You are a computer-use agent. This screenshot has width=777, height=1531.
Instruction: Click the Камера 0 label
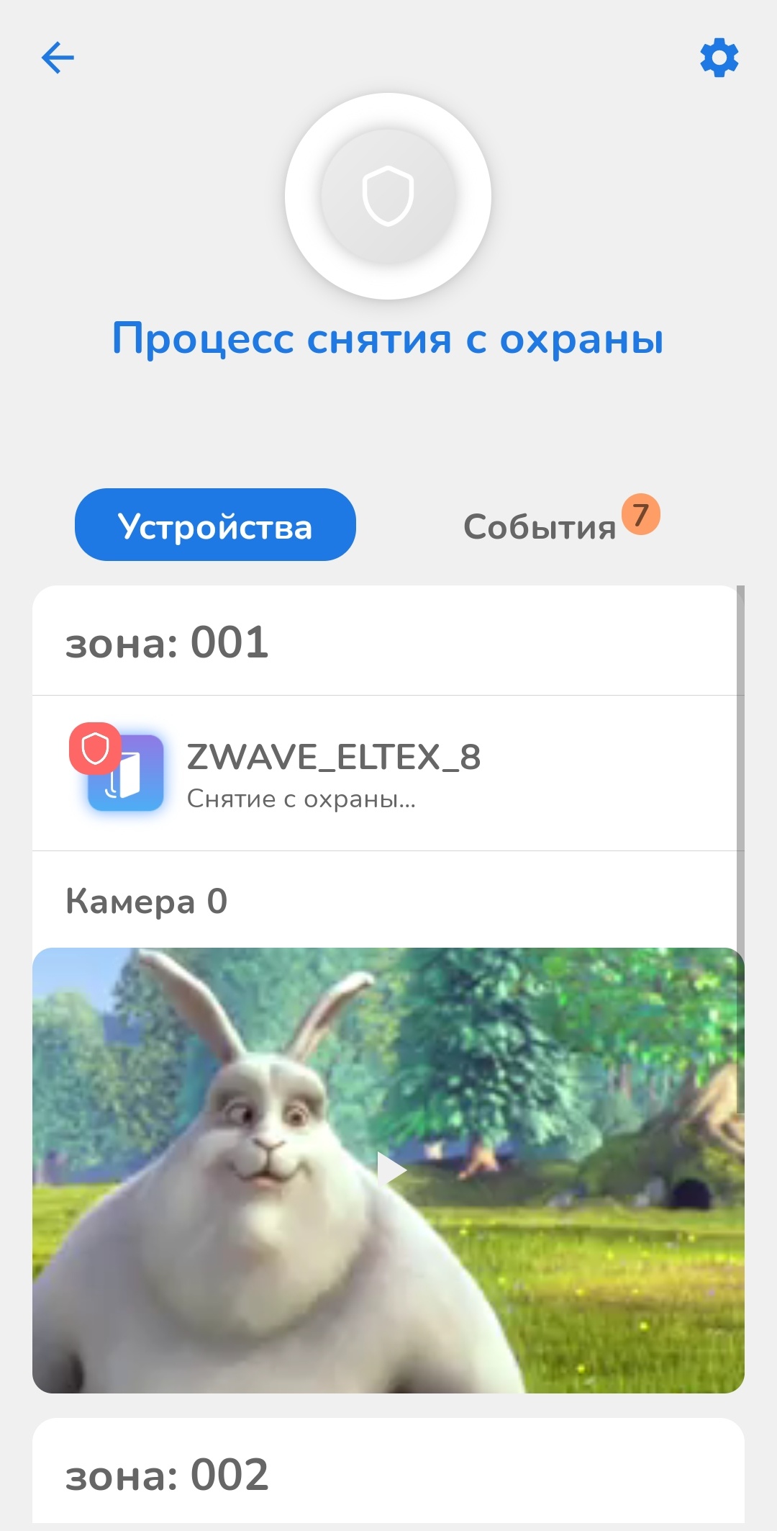pyautogui.click(x=146, y=901)
